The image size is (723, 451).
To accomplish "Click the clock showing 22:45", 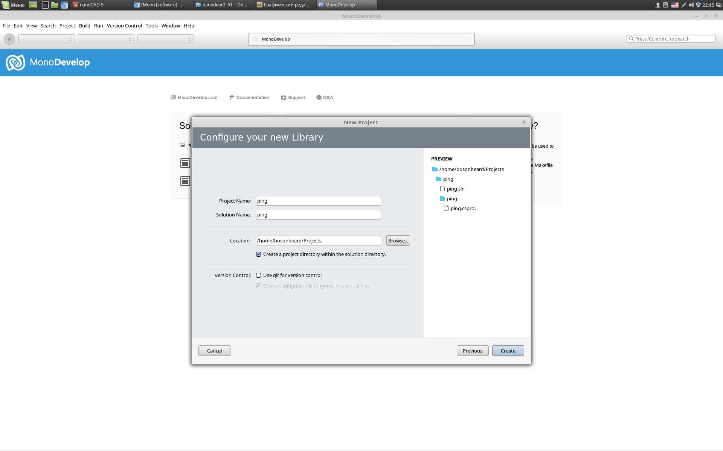I will [x=708, y=5].
